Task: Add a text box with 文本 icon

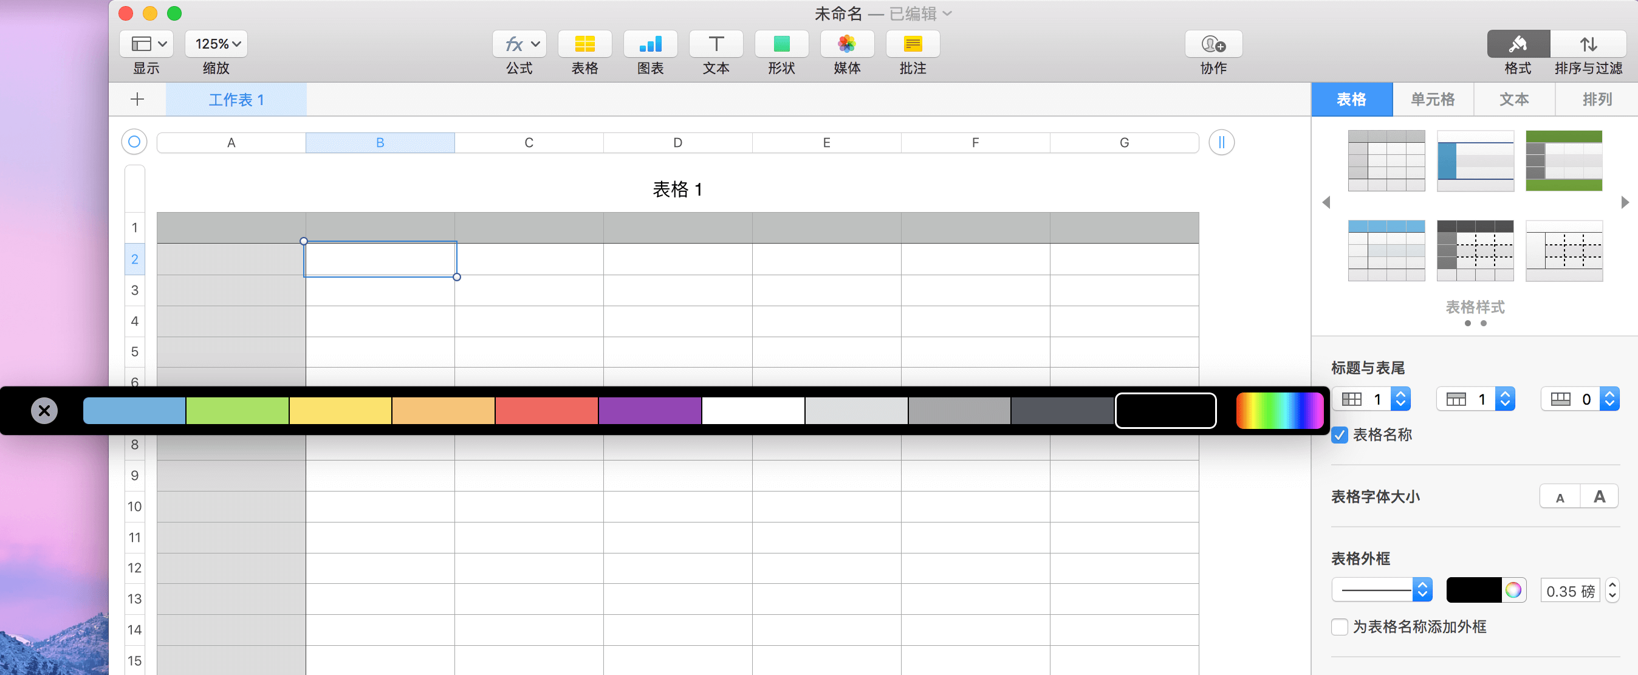Action: point(716,44)
